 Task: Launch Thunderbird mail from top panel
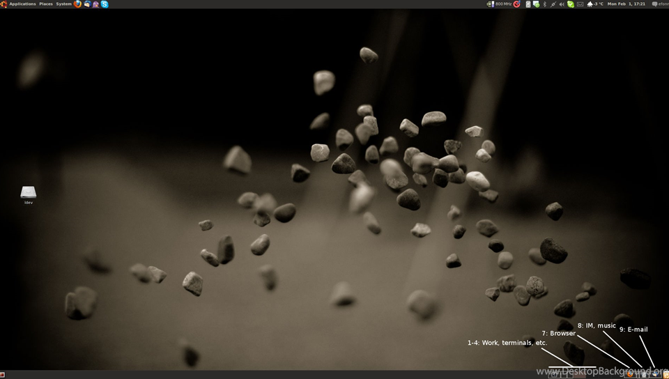(87, 4)
